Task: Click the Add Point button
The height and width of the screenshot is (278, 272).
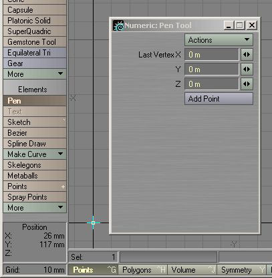Action: (x=219, y=99)
